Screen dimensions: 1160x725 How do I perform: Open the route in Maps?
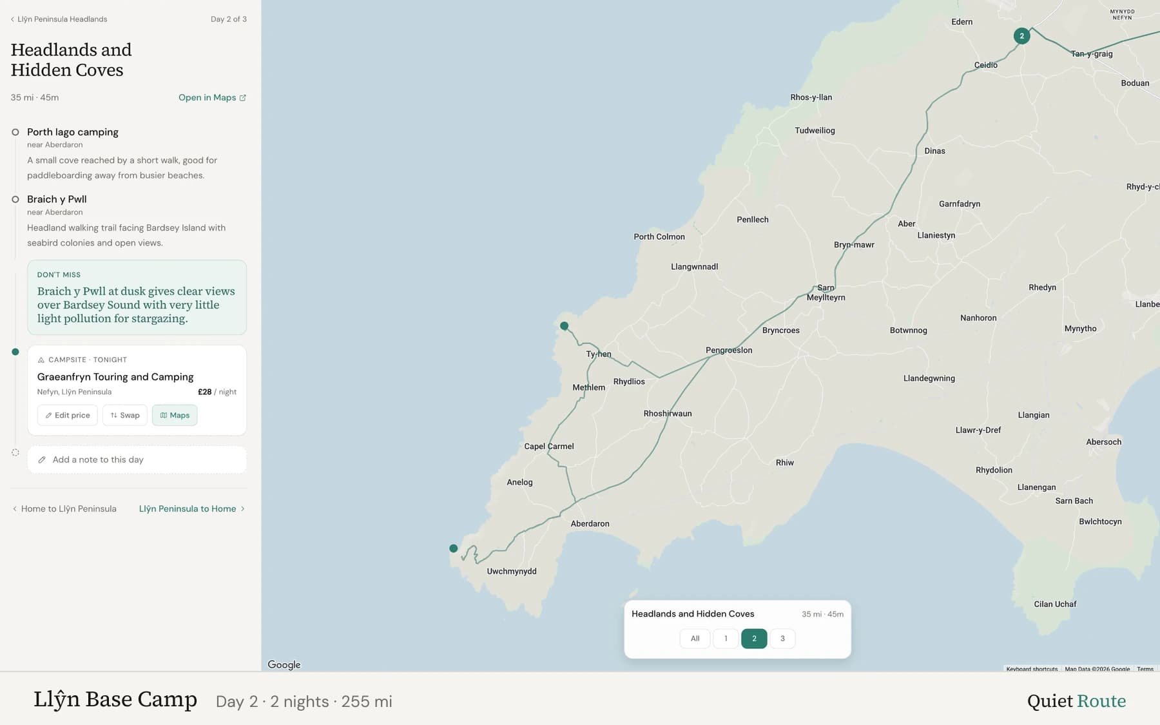coord(212,98)
